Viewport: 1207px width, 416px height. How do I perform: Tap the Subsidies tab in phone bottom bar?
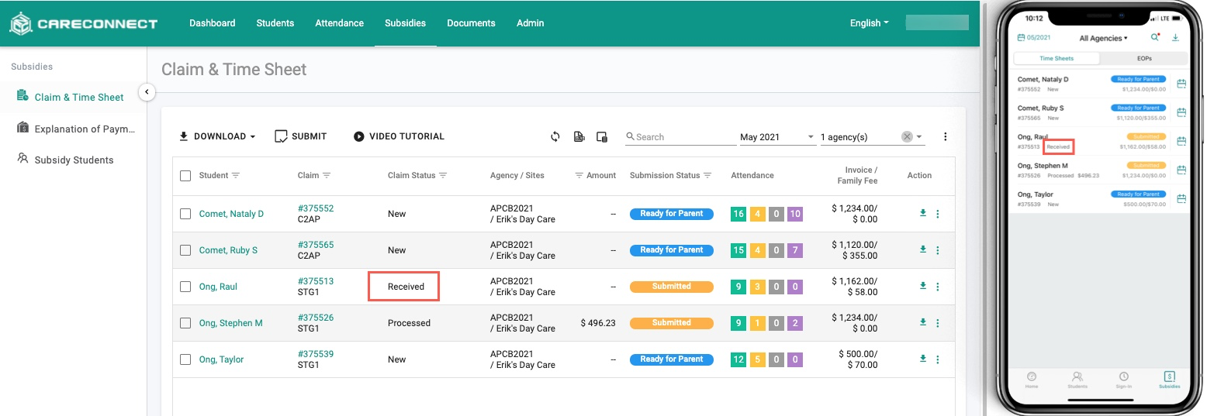point(1169,380)
